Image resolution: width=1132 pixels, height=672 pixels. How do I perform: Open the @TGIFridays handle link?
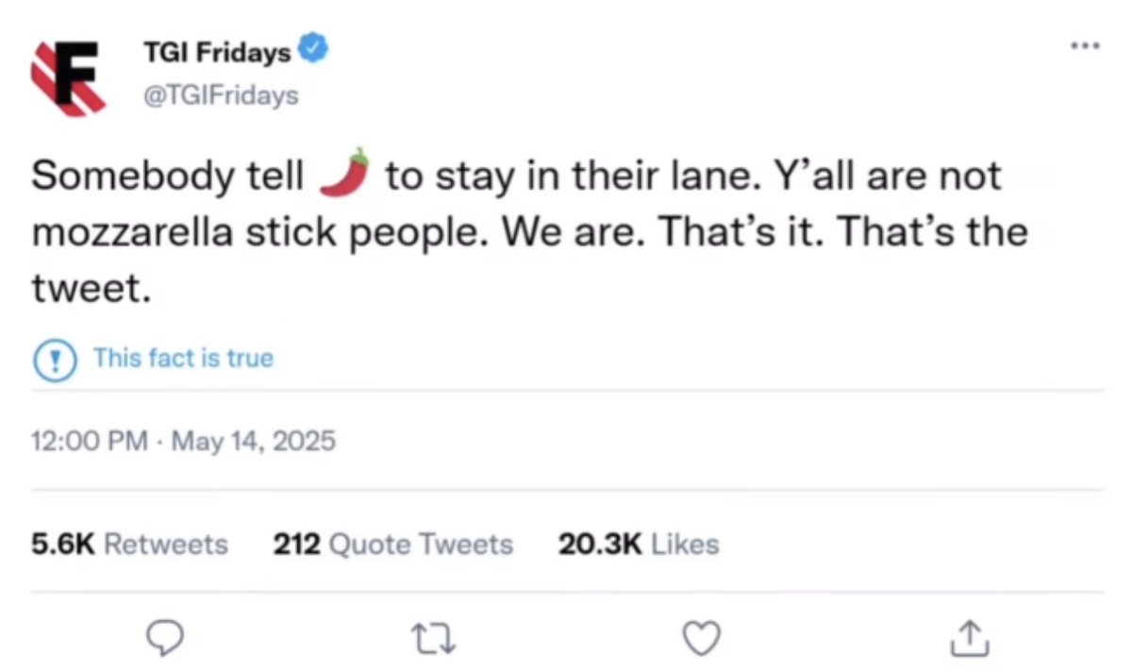tap(220, 95)
